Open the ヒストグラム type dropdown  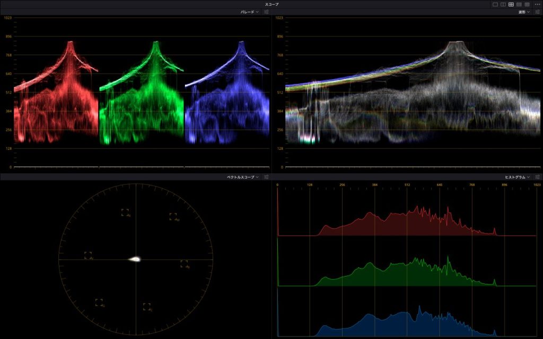pos(516,177)
